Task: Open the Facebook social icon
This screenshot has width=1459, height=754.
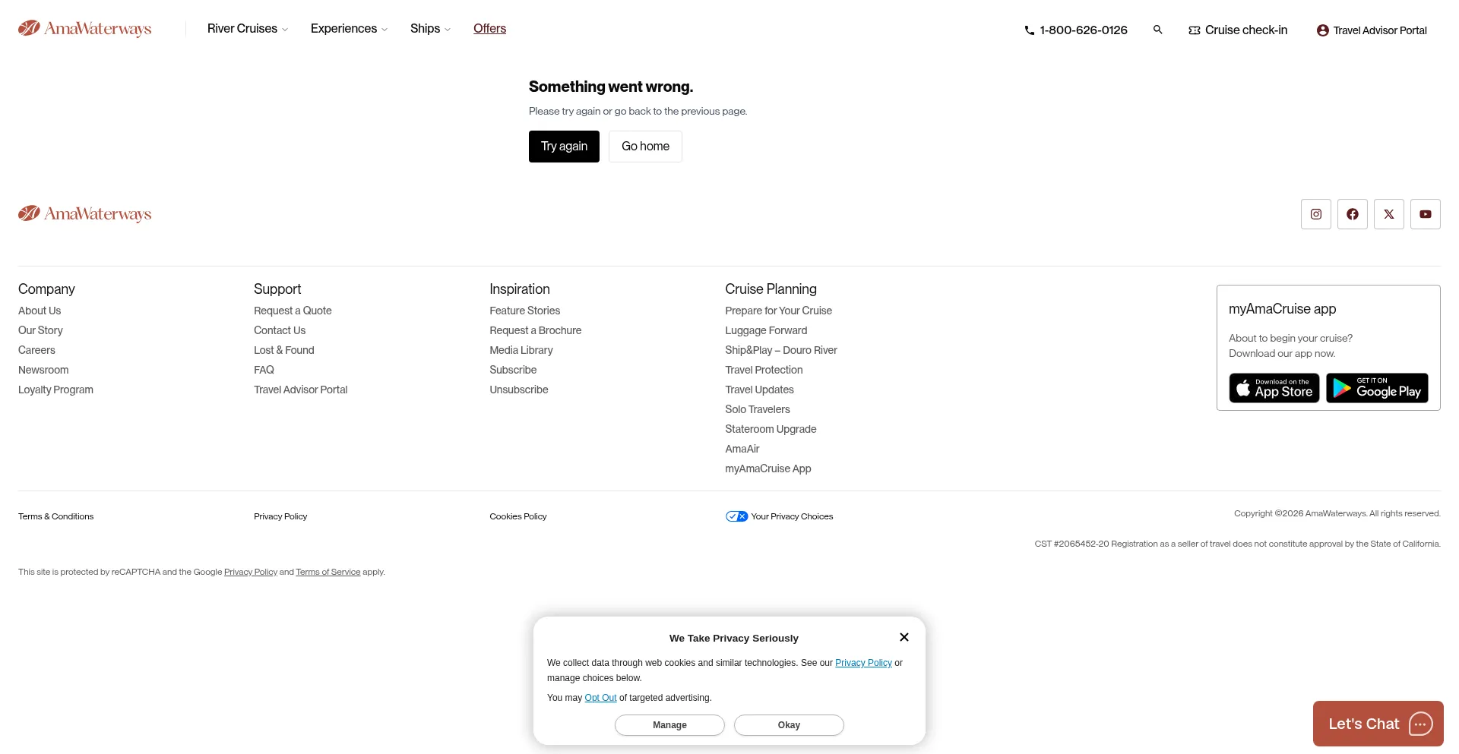Action: click(x=1353, y=214)
